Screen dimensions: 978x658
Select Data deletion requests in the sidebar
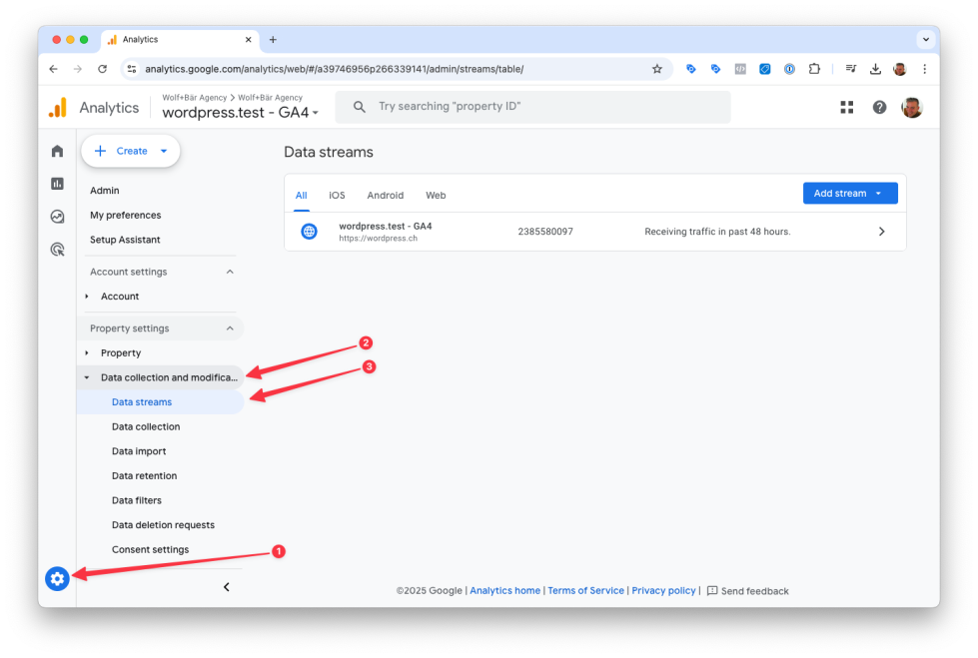pos(163,525)
